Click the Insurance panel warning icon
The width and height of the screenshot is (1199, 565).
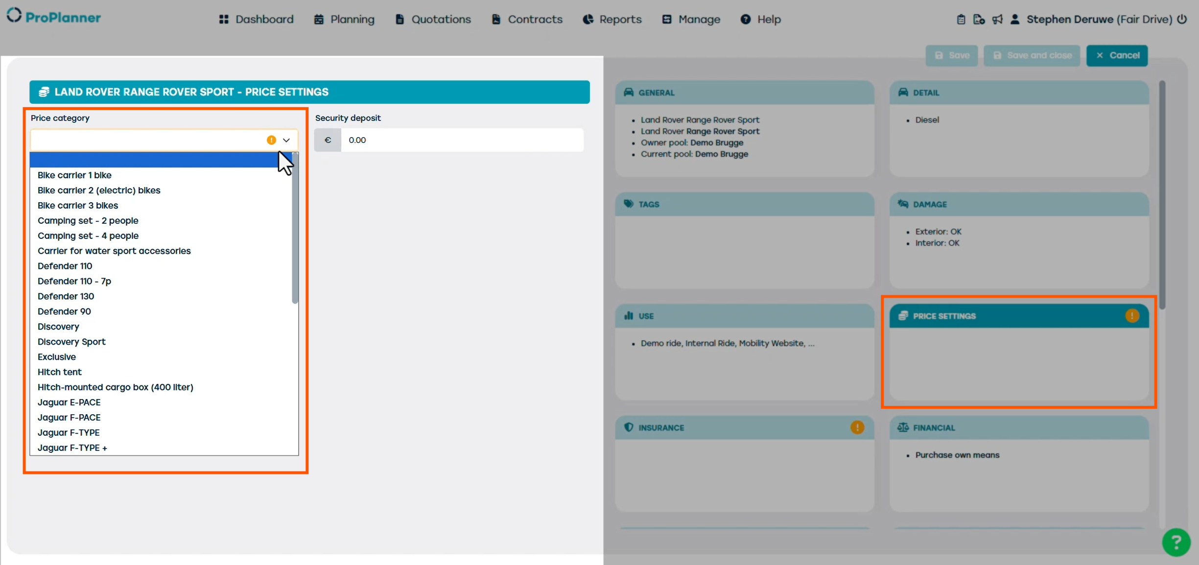[857, 427]
